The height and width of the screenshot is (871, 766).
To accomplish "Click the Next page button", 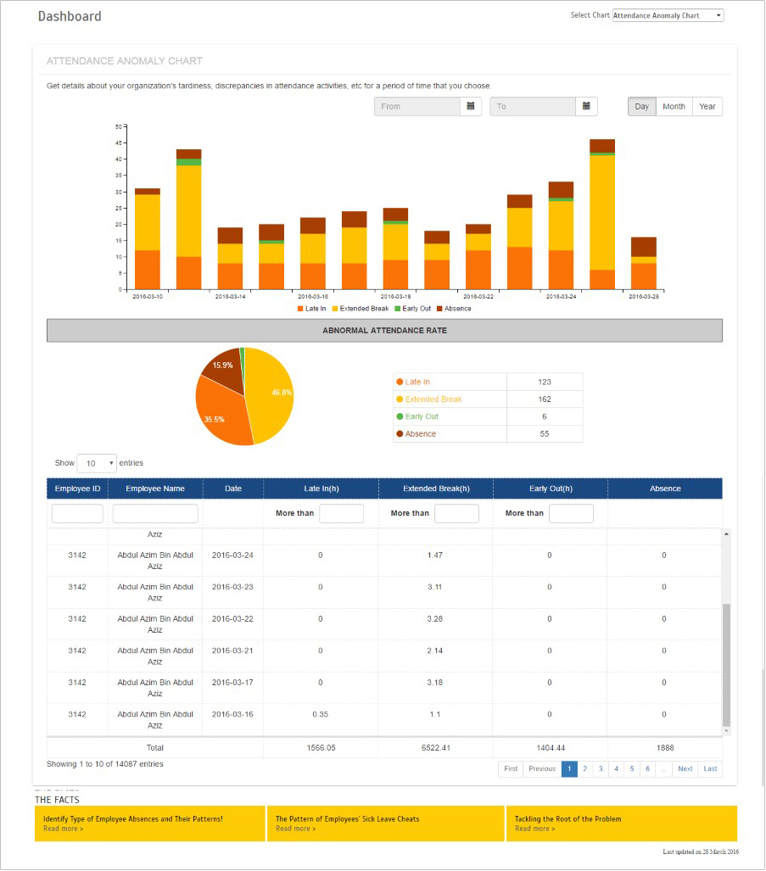I will 685,769.
